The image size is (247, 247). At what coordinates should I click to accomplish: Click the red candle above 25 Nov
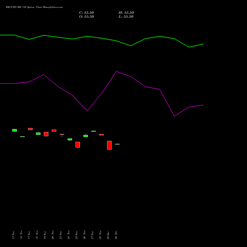[x=78, y=145]
